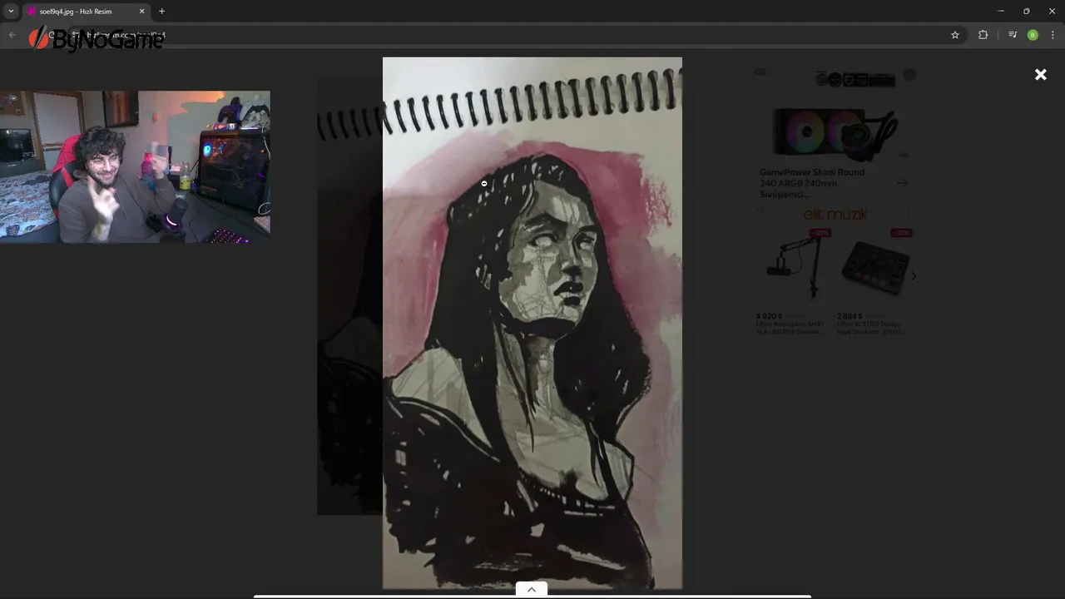
Task: Open the elit müzik ad logo
Action: tap(835, 215)
